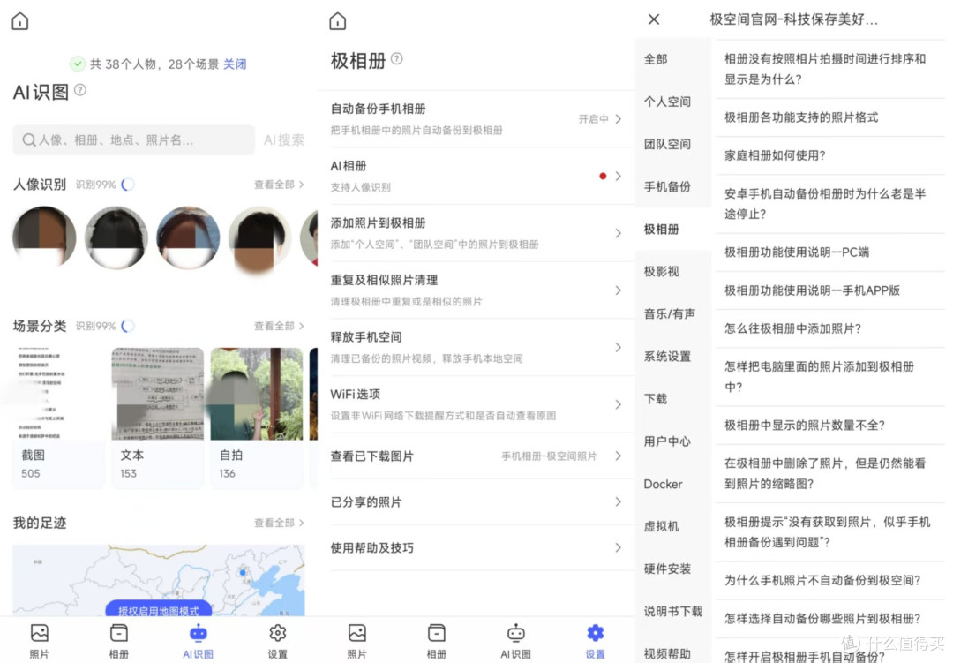Image resolution: width=953 pixels, height=663 pixels.
Task: Open 怎么往极相册中添加照片? article
Action: coord(792,328)
